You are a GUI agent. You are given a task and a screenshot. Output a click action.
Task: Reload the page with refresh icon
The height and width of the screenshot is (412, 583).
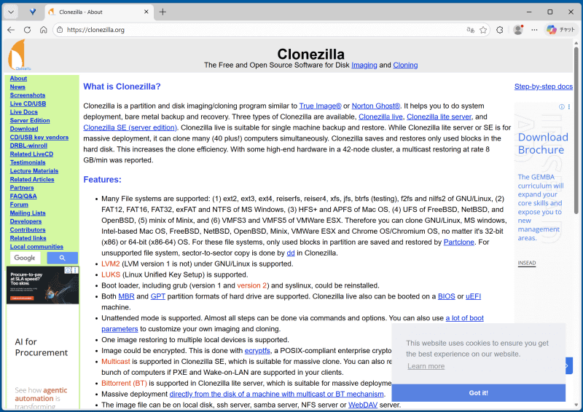(x=27, y=30)
